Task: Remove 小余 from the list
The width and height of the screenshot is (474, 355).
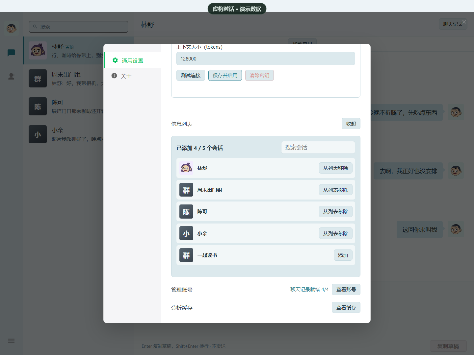Action: click(x=335, y=233)
